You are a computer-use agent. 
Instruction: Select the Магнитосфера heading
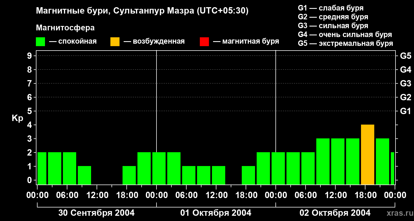click(65, 28)
